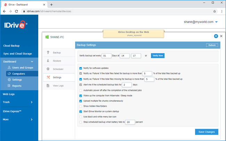The height and width of the screenshot is (141, 226).
Task: Open Sync and Cloud Storage
Action: (x=18, y=54)
